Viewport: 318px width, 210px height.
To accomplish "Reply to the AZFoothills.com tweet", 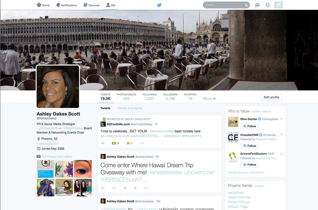I will point(103,143).
